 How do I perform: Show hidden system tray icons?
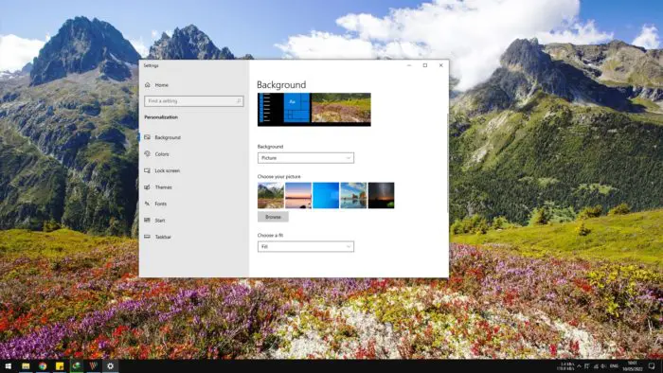tap(580, 365)
